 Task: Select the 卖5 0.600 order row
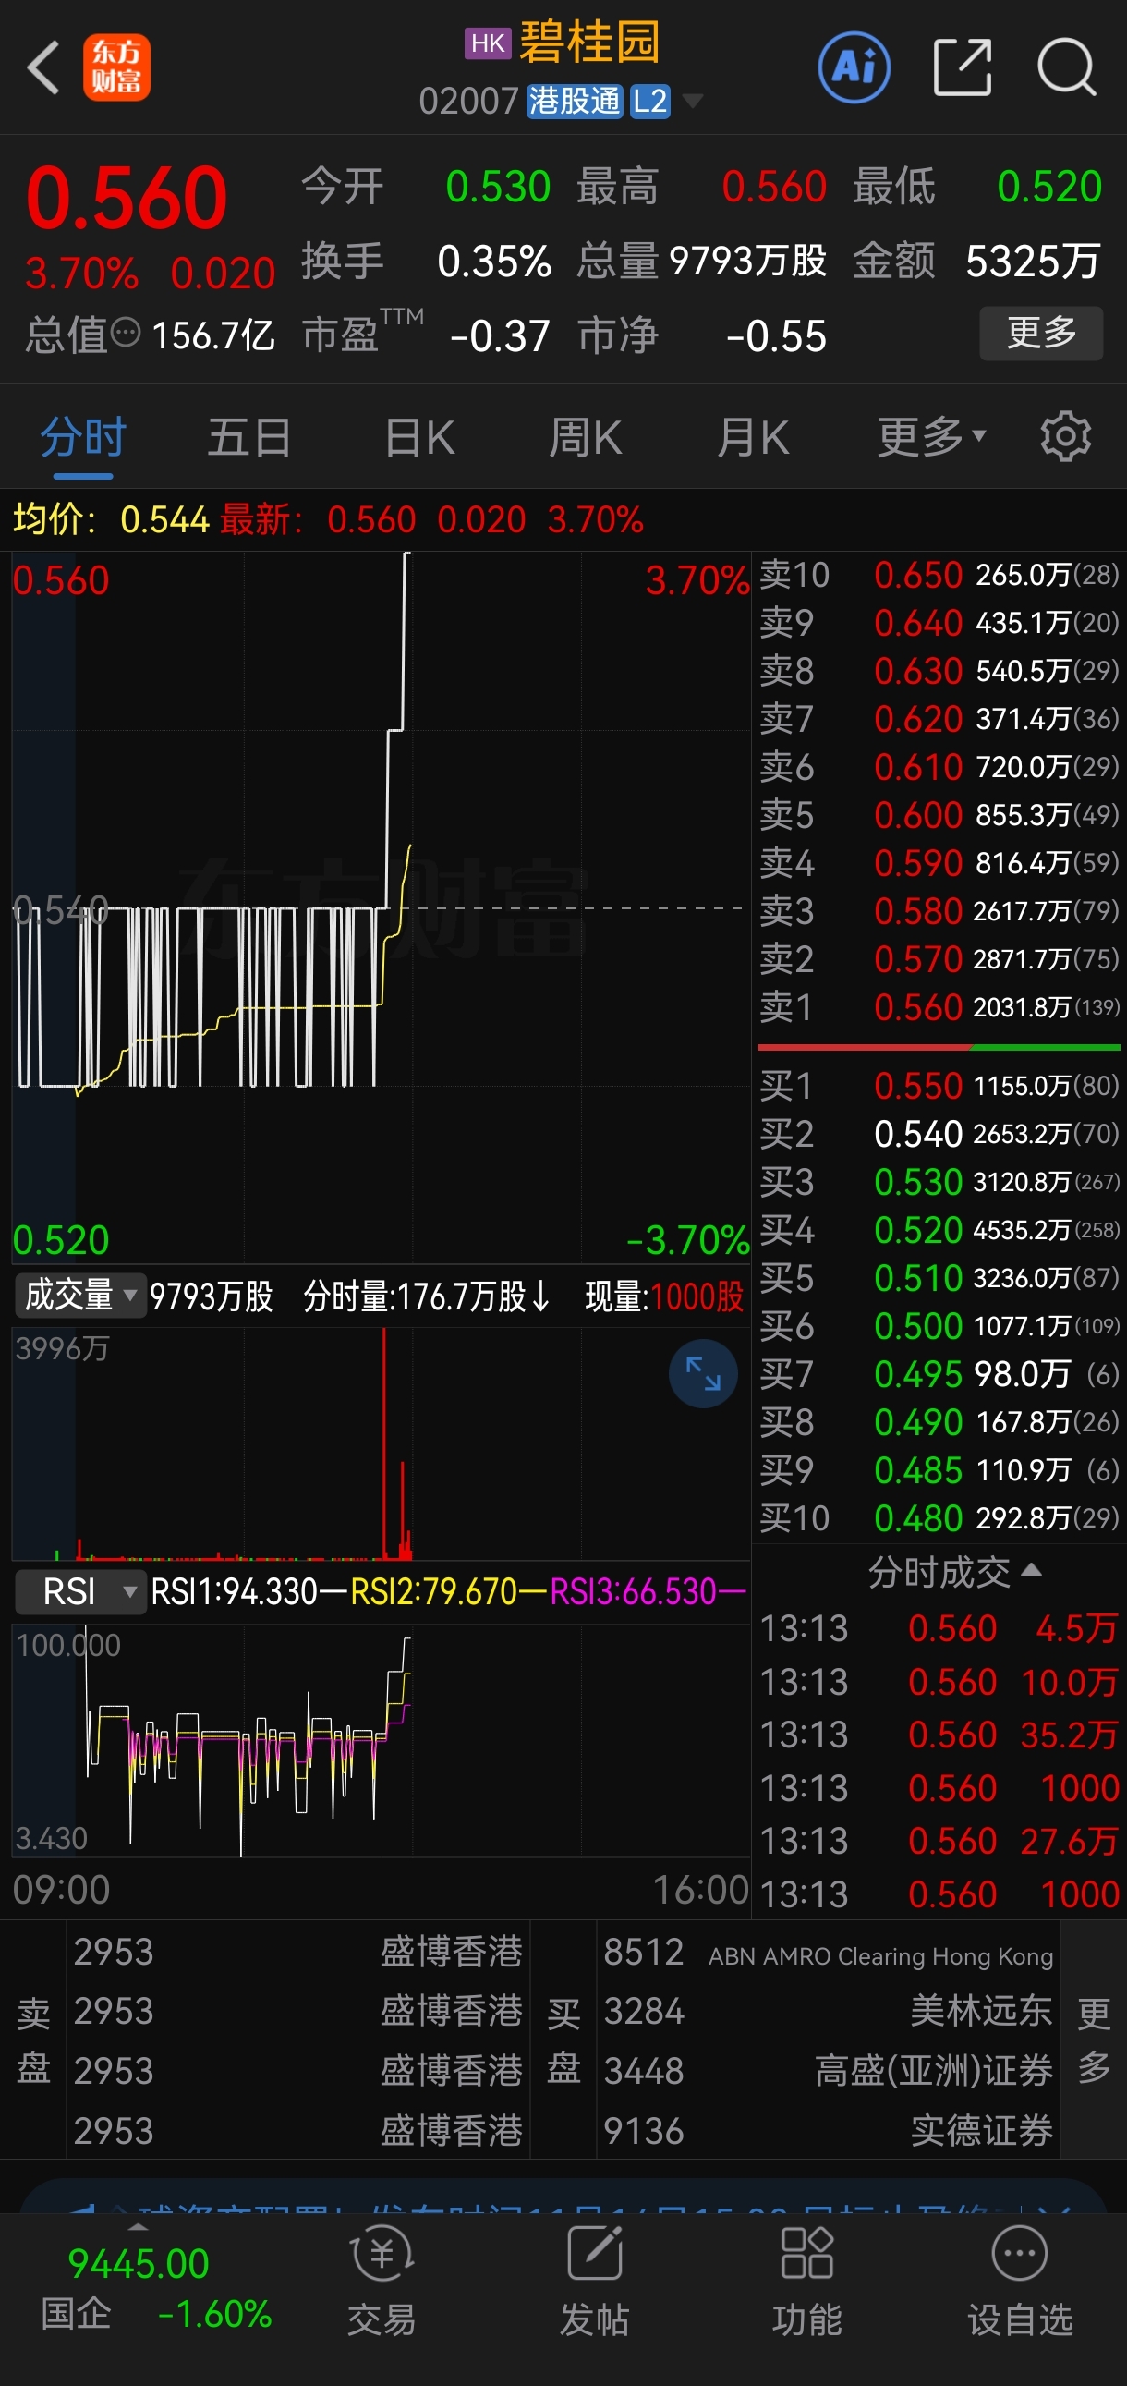939,815
